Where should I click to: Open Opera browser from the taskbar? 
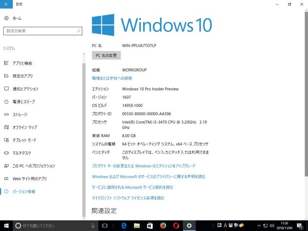click(176, 225)
